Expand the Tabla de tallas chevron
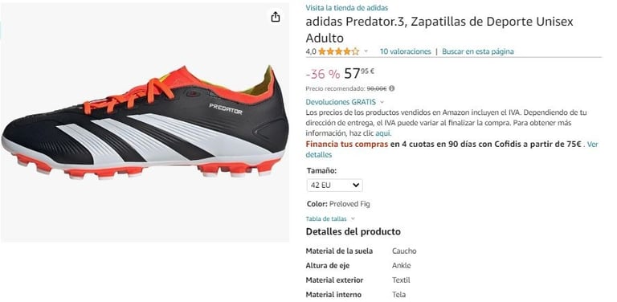Image resolution: width=617 pixels, height=302 pixels. [353, 218]
